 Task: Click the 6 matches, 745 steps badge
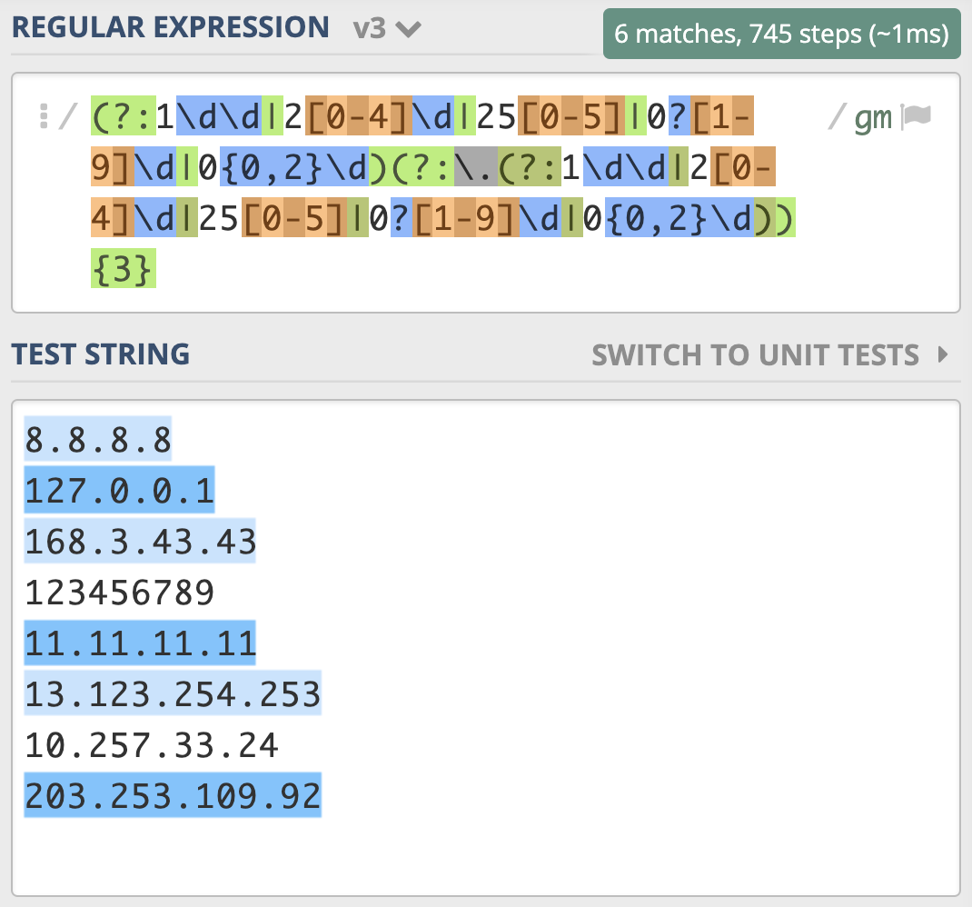point(781,35)
